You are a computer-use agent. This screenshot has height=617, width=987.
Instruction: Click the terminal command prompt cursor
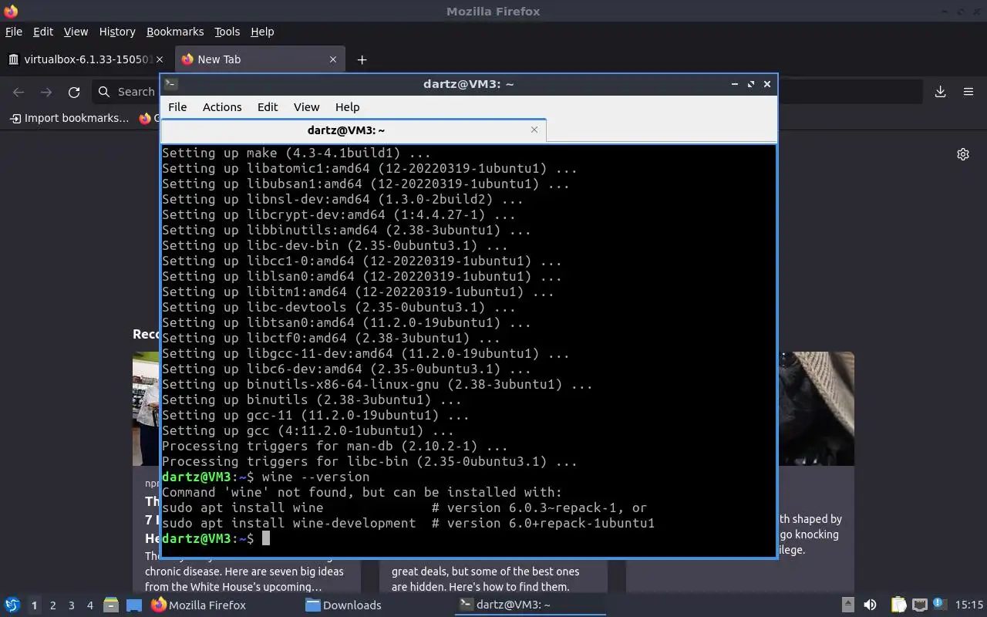pyautogui.click(x=265, y=538)
